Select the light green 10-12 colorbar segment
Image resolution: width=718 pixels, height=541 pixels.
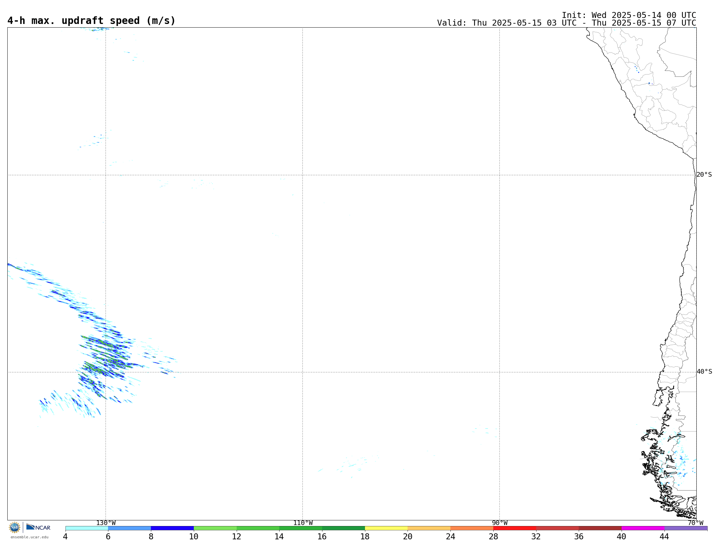tap(215, 528)
